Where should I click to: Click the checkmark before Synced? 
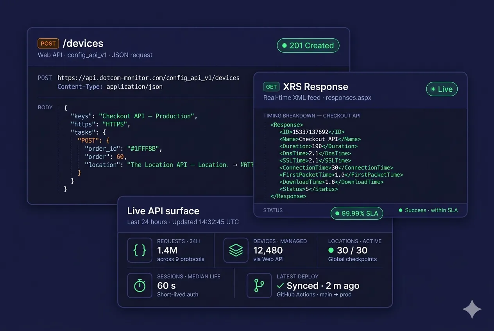point(280,286)
